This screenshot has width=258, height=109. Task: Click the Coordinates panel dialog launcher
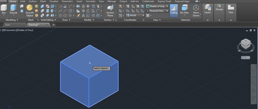point(144,20)
